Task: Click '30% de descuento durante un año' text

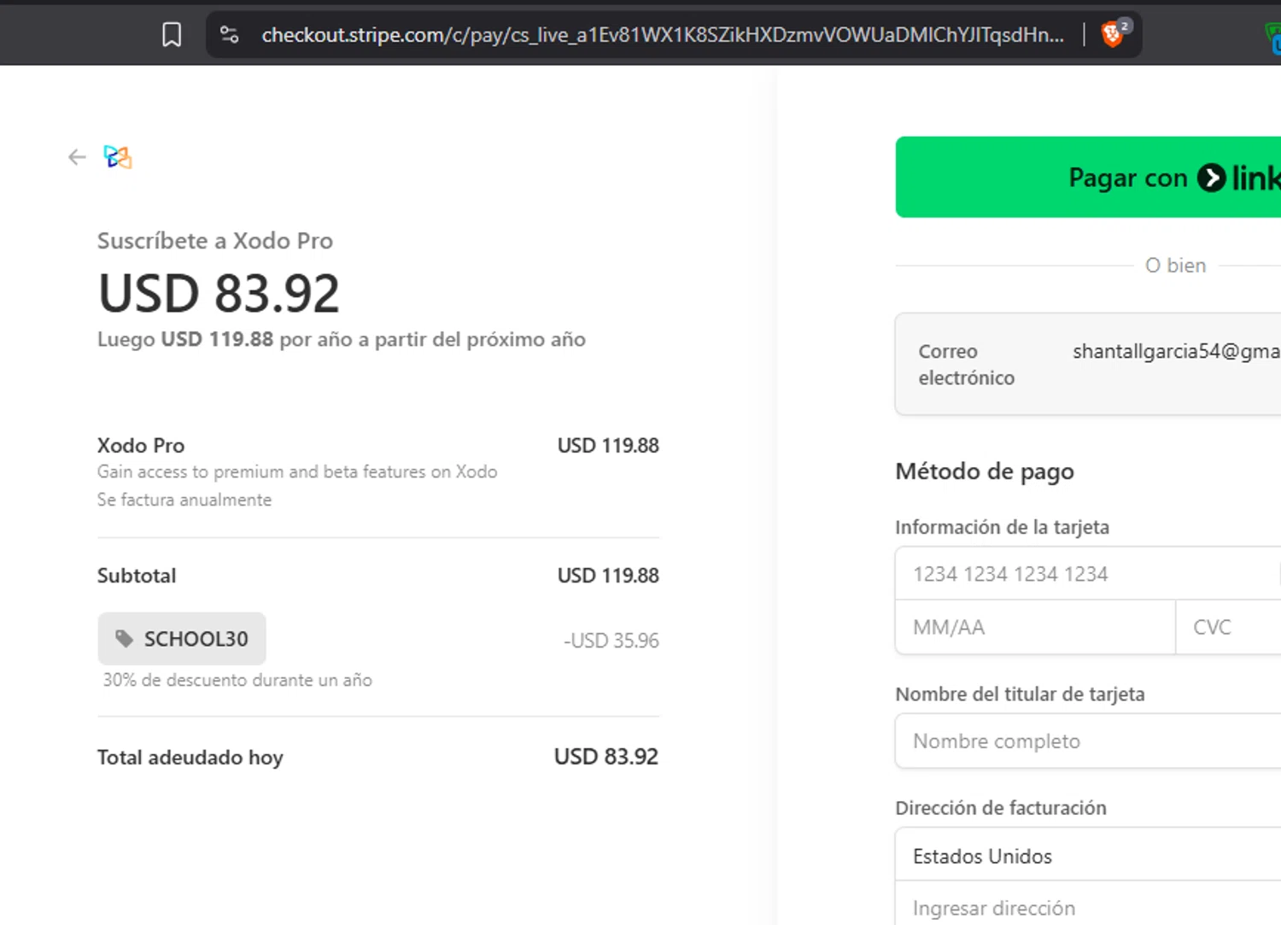Action: (x=237, y=680)
